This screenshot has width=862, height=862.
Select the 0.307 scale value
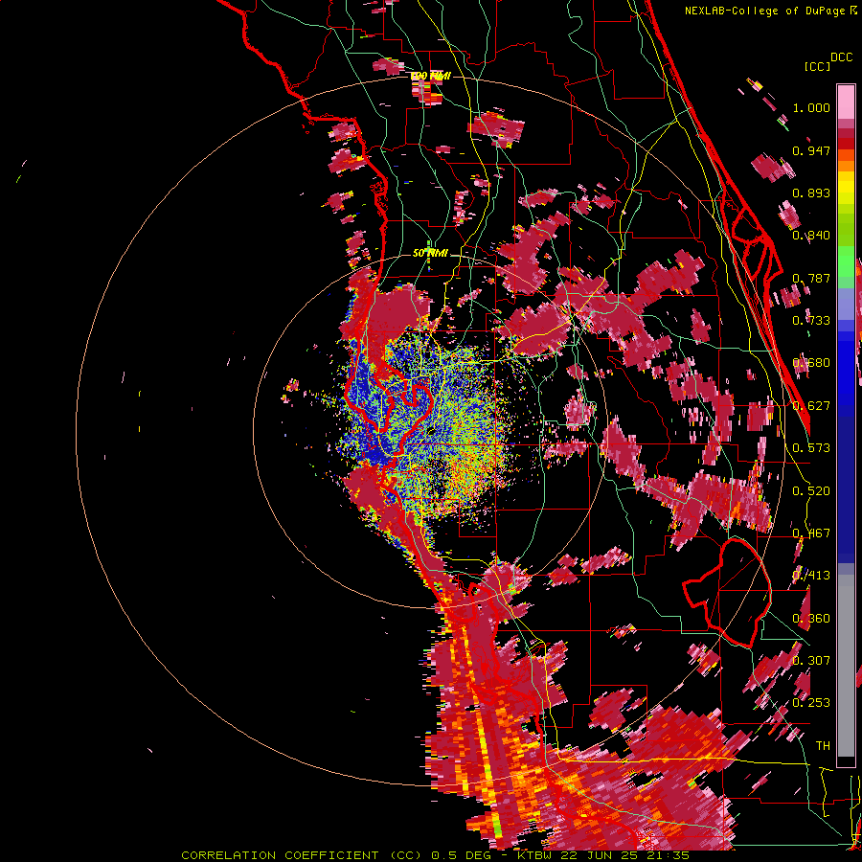click(811, 661)
